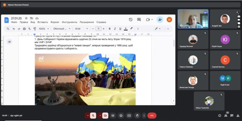Viewport: 242px width, 121px height.
Task: Check the cloud save status icon
Action: [37, 18]
